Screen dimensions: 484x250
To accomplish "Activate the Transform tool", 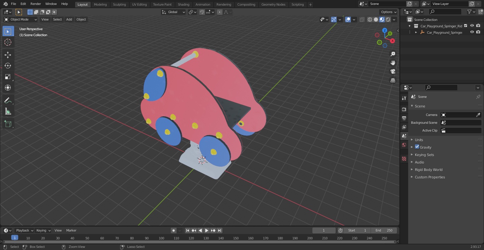I will (x=8, y=88).
